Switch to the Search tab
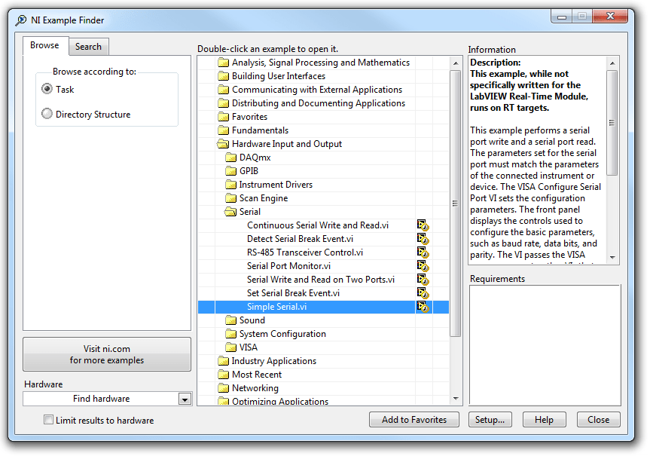 point(88,46)
